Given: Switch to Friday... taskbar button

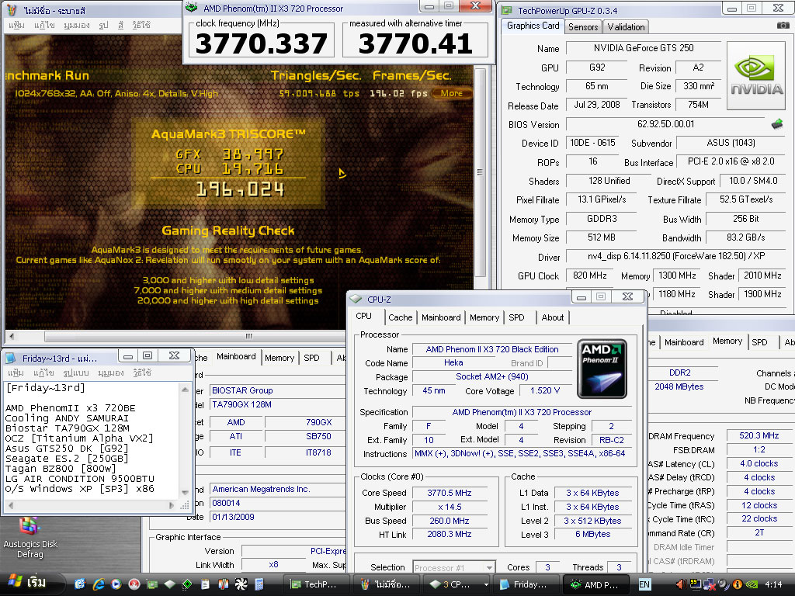Looking at the screenshot, I should [526, 584].
